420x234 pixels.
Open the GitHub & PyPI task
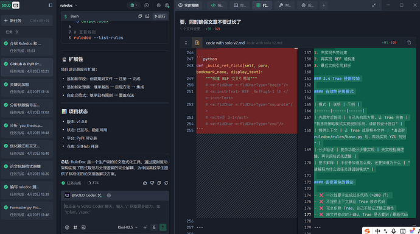tap(27, 67)
